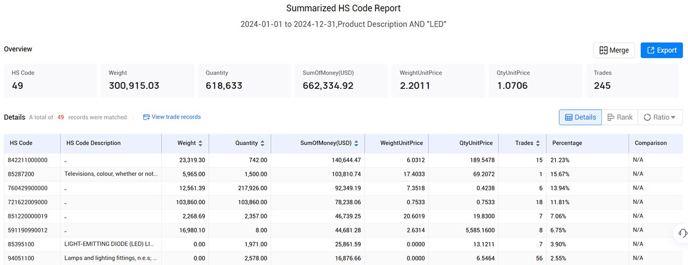
Task: Open the customer support headset icon
Action: click(x=682, y=233)
